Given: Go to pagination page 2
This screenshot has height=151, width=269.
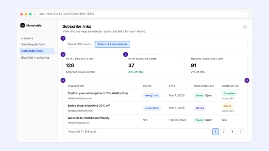Looking at the screenshot, I should tap(224, 132).
